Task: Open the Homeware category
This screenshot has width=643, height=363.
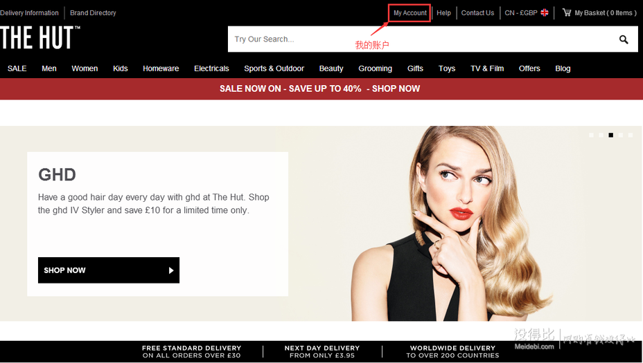Action: click(x=161, y=68)
